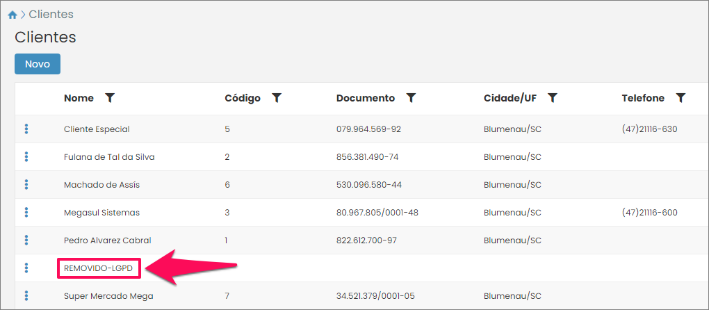This screenshot has height=310, width=709.
Task: Go to Clientes breadcrumb link
Action: click(51, 15)
